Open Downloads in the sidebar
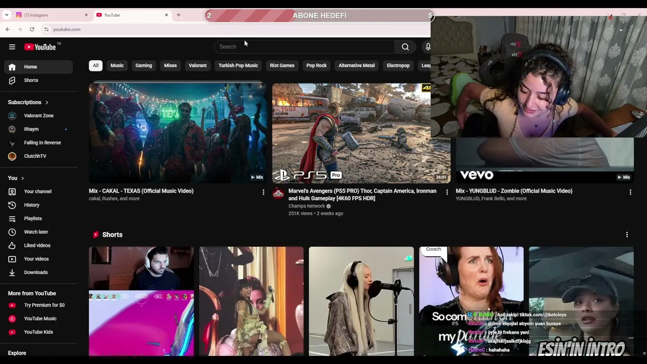 38,272
